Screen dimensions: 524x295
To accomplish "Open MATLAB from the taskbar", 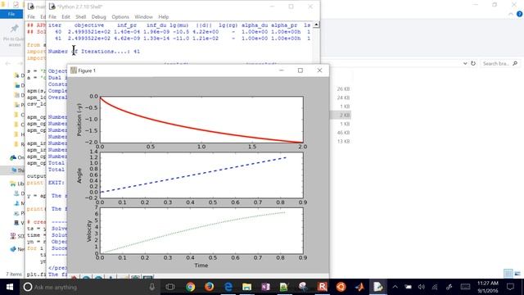I will coord(359,287).
